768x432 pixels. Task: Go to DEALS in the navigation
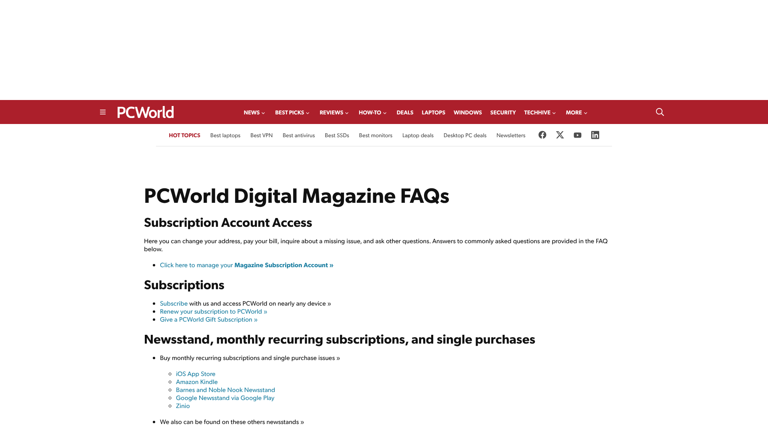point(405,113)
